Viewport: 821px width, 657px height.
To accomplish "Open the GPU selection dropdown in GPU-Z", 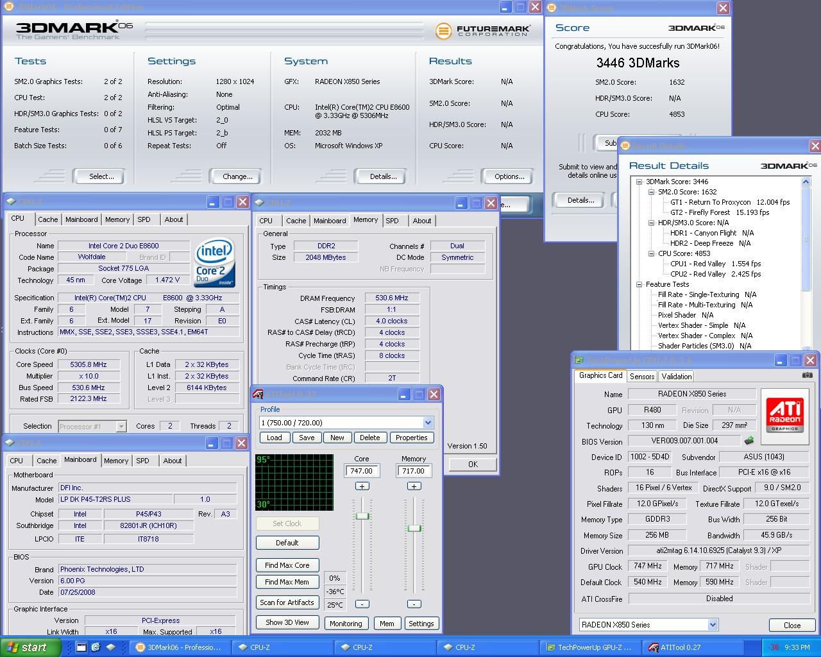I will [x=713, y=625].
